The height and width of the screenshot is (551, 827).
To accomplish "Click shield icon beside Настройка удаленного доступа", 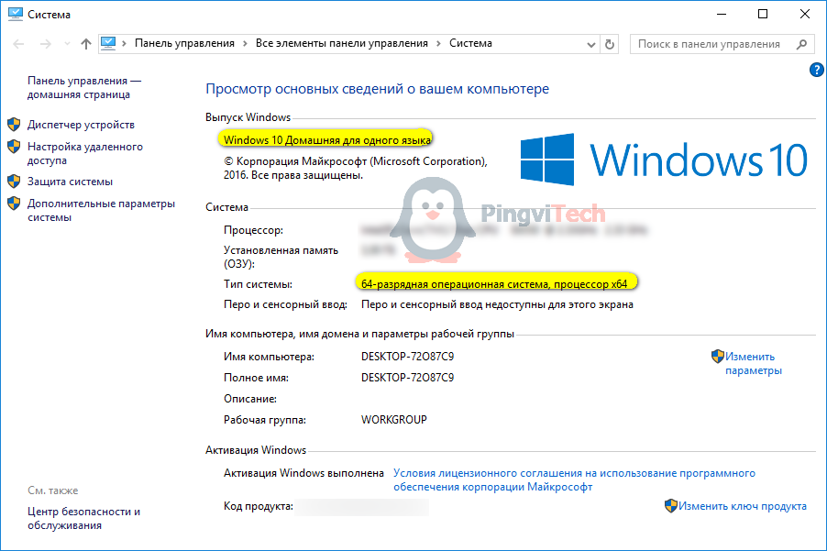I will click(x=14, y=147).
